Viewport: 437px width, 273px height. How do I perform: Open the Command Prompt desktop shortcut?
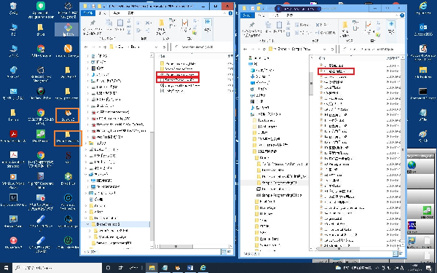(422, 94)
